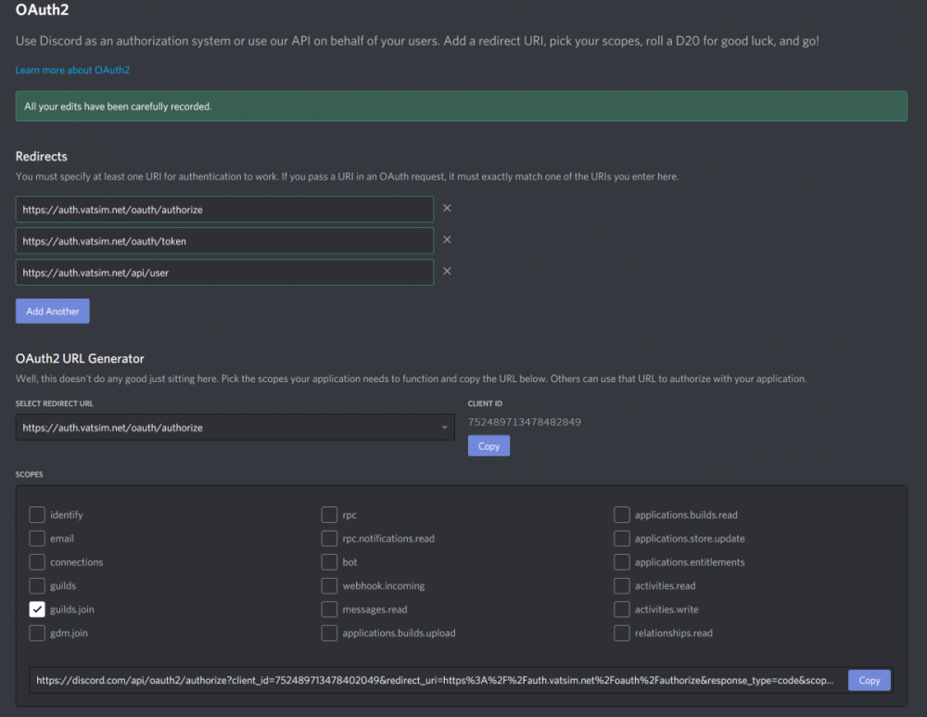Screen dimensions: 927x717
Task: Open the Select Redirect URL dropdown
Action: [x=235, y=428]
